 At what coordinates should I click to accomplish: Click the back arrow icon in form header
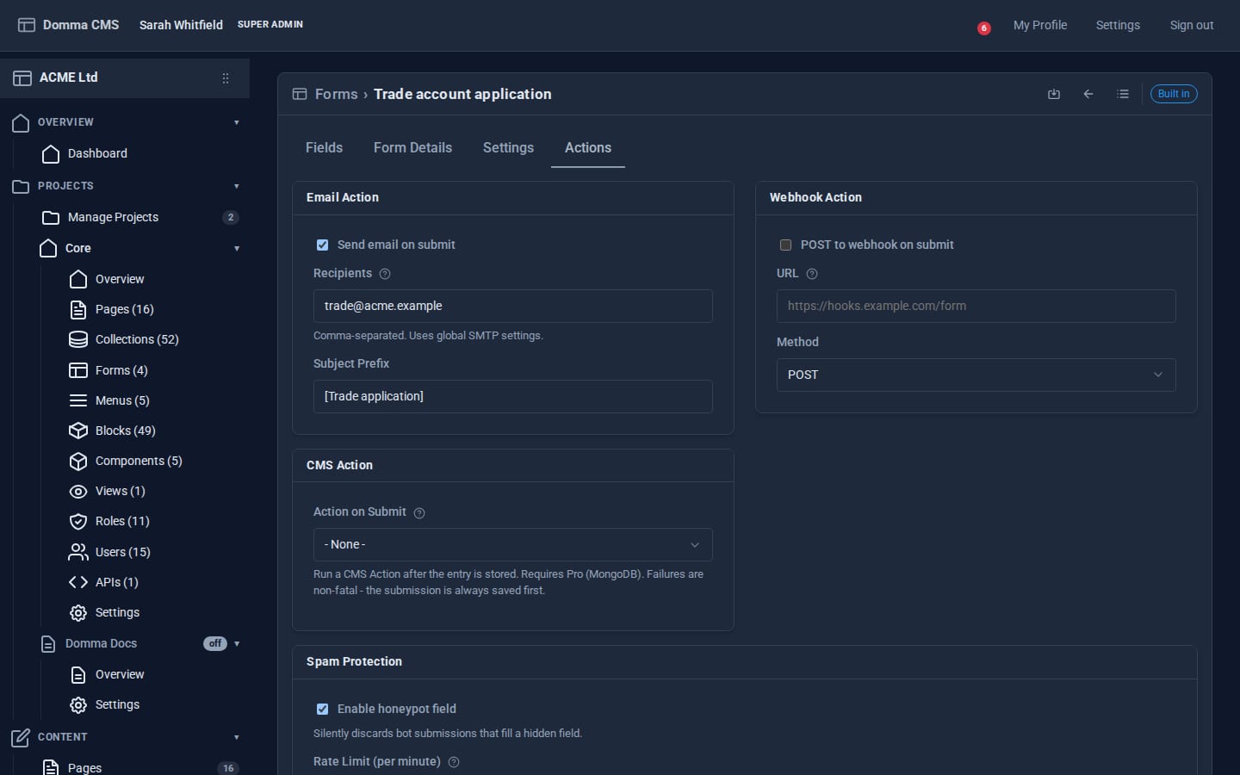1088,94
